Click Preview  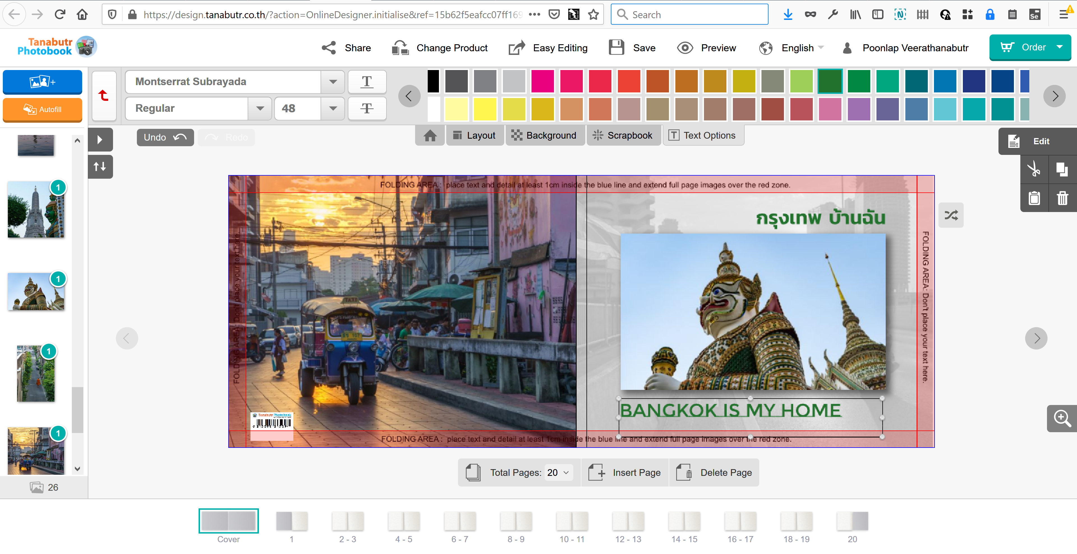(707, 48)
